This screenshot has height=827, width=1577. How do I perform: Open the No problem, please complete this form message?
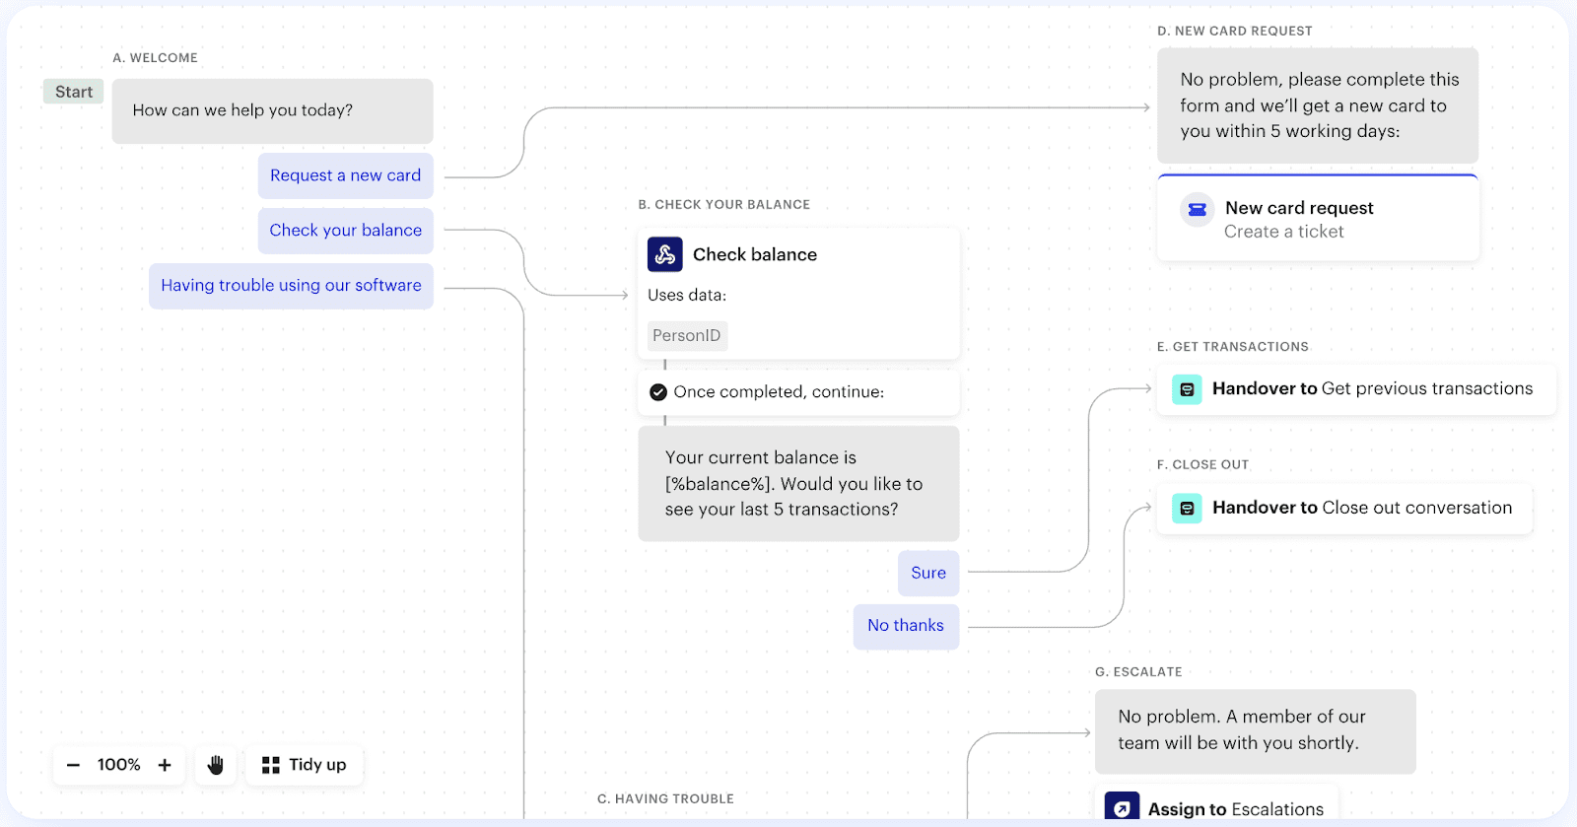(x=1318, y=105)
